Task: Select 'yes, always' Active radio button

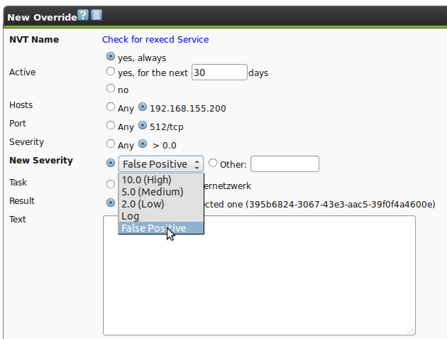Action: [x=110, y=56]
